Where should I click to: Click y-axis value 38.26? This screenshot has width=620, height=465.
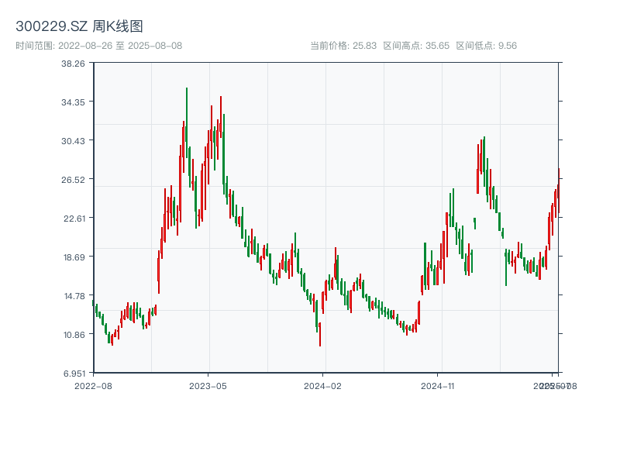click(73, 64)
